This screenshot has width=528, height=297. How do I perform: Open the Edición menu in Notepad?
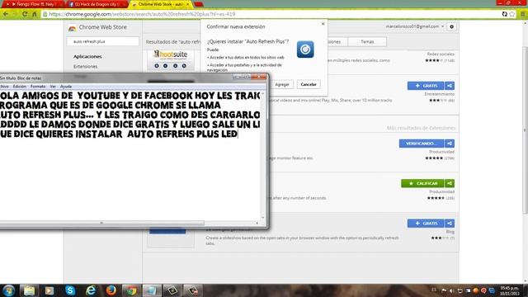pos(20,87)
